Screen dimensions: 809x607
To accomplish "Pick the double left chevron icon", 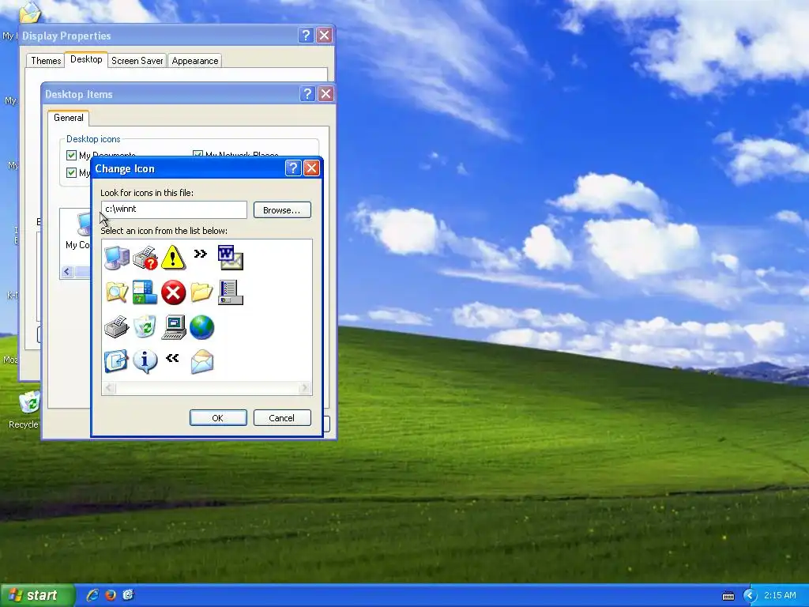I will click(x=173, y=358).
